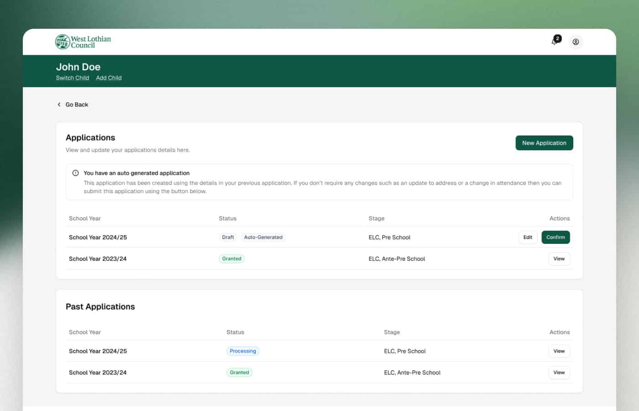Click the info icon in the auto-generated notice
This screenshot has width=639, height=411.
tap(76, 173)
